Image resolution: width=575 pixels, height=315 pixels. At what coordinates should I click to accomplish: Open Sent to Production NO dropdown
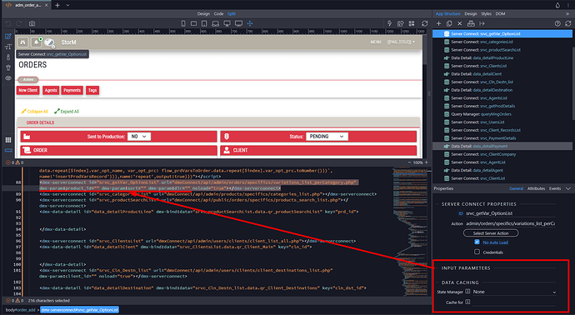pyautogui.click(x=139, y=137)
